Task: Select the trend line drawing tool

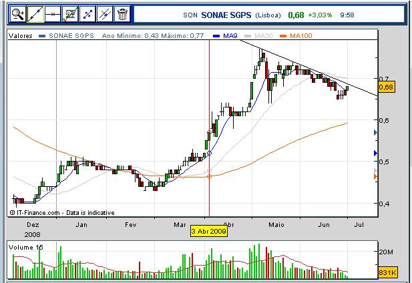Action: (x=35, y=15)
